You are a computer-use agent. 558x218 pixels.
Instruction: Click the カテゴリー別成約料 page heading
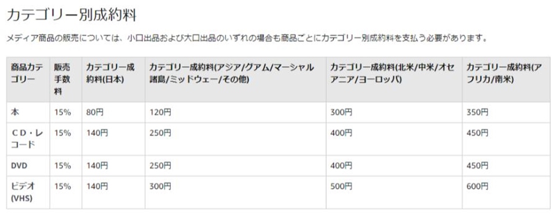pyautogui.click(x=71, y=16)
